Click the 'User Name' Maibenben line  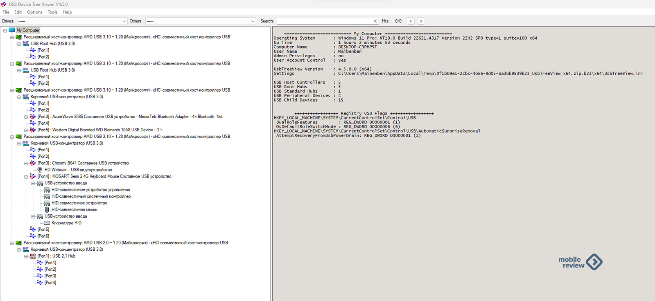point(318,52)
